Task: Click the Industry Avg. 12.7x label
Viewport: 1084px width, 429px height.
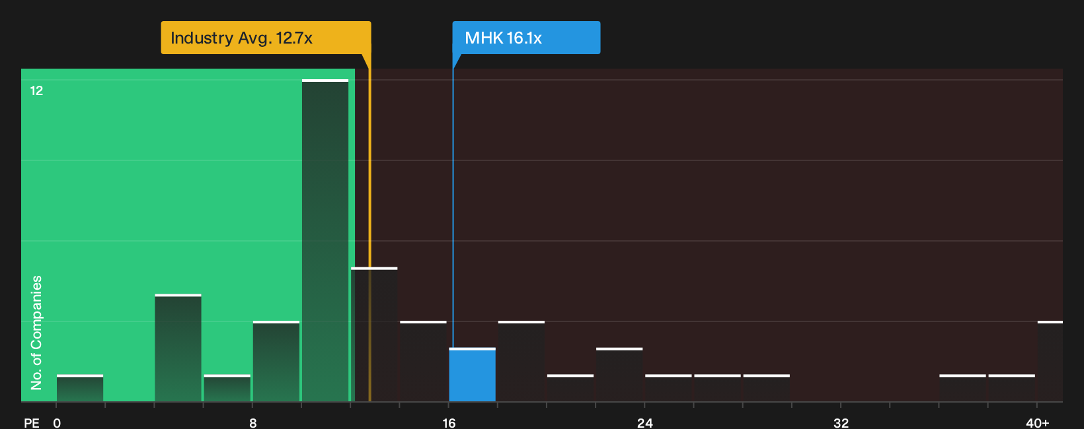Action: [x=266, y=38]
